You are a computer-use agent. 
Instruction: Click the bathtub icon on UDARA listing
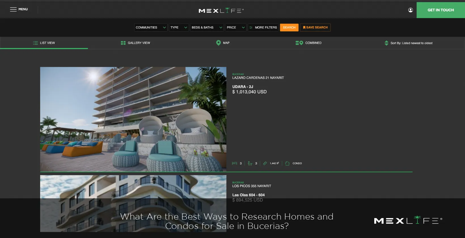pyautogui.click(x=250, y=163)
